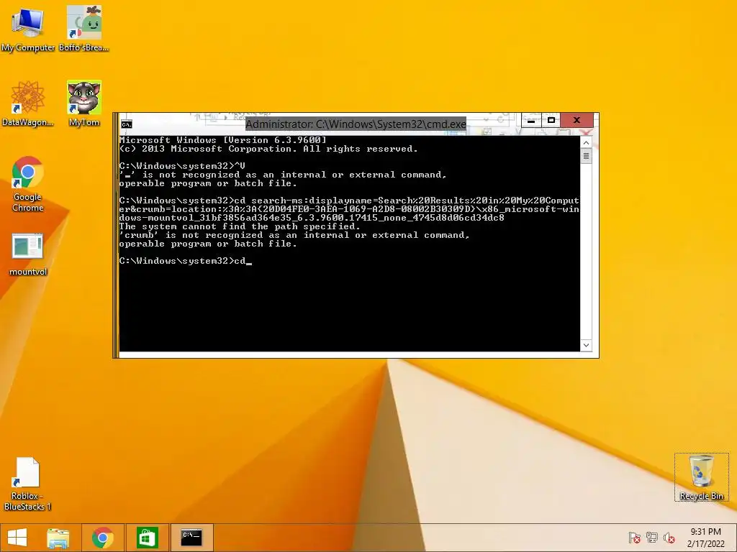Click the muted volume tray icon

click(x=669, y=538)
